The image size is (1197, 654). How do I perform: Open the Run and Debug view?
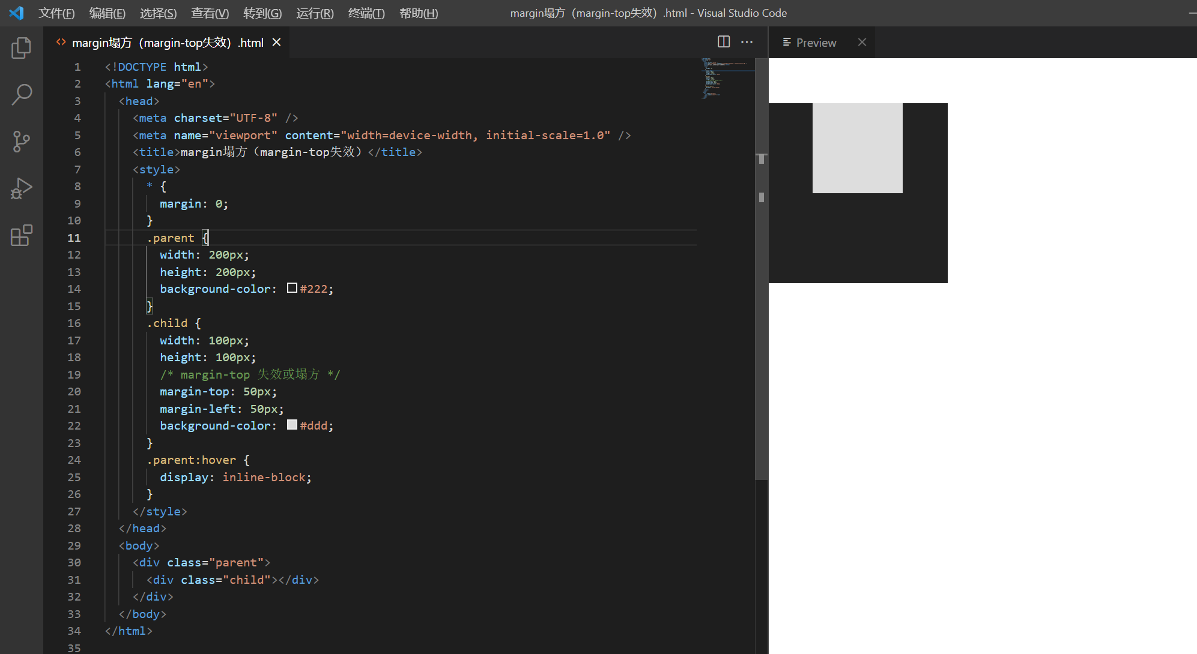22,188
